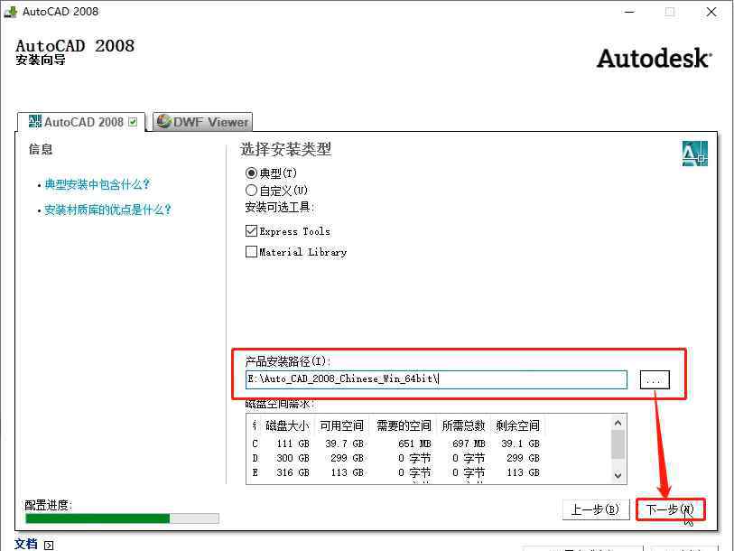
Task: Click the green checkmark on AutoCAD 2008 tab
Action: [x=134, y=122]
